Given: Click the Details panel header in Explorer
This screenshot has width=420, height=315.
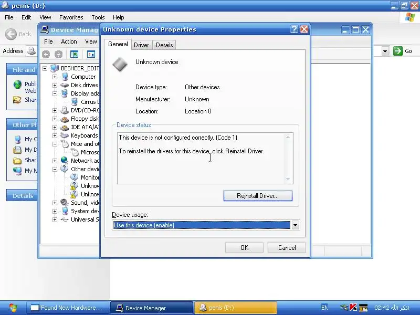Looking at the screenshot, I should [23, 196].
